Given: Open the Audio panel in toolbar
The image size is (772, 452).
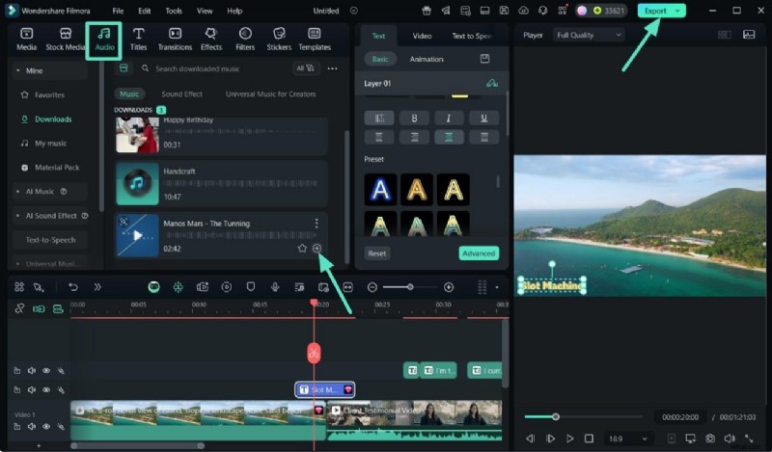Looking at the screenshot, I should pos(103,38).
